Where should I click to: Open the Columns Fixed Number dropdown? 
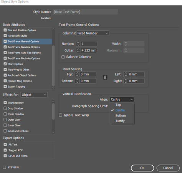pyautogui.click(x=93, y=33)
